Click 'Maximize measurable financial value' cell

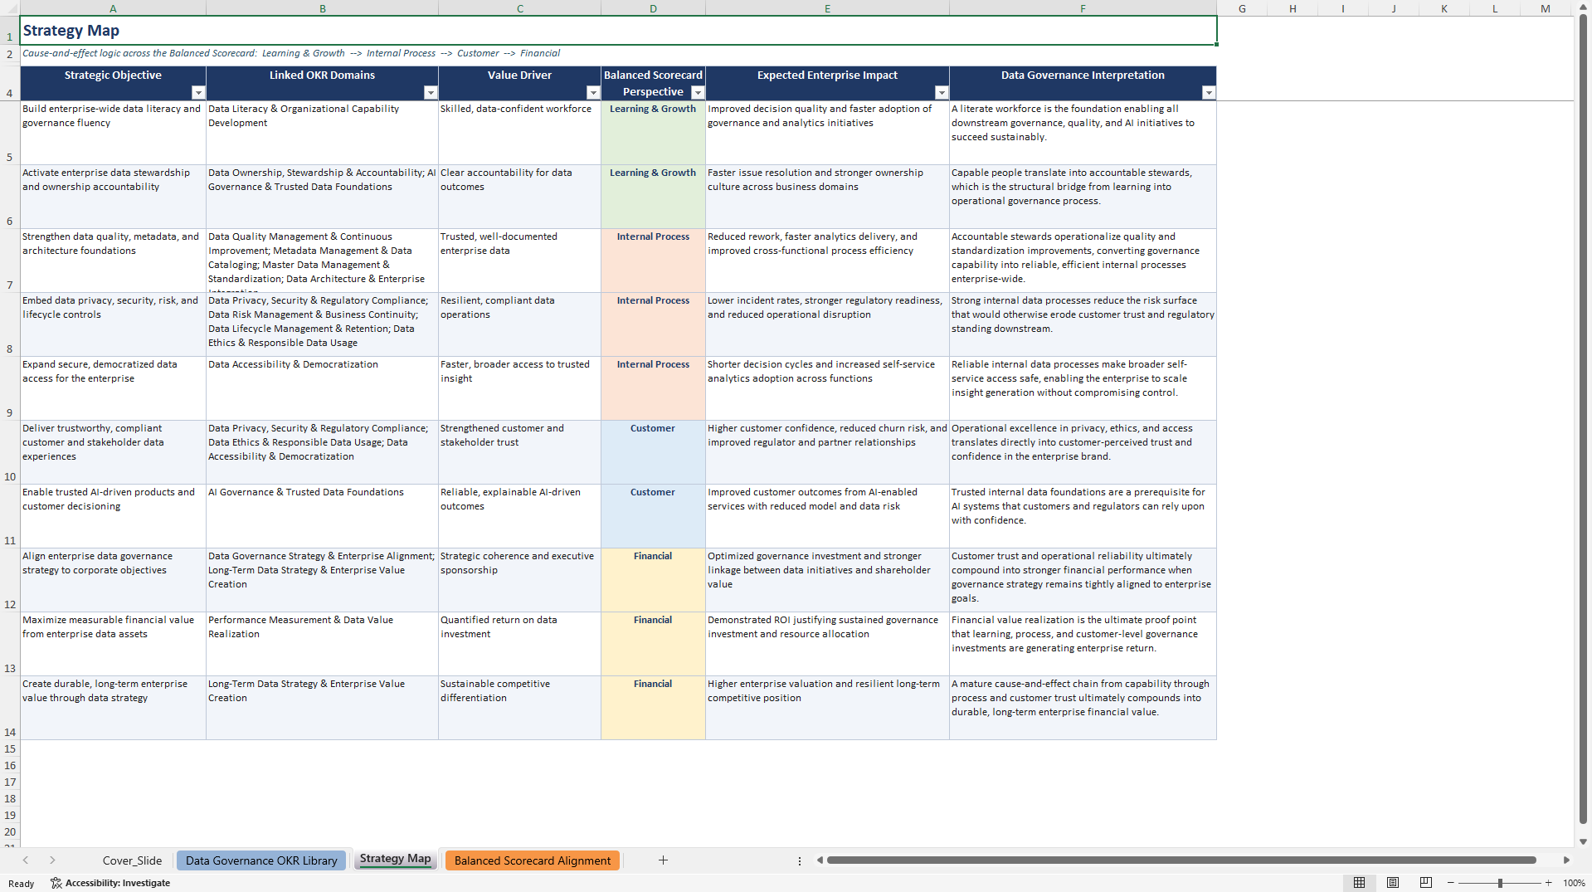click(113, 644)
